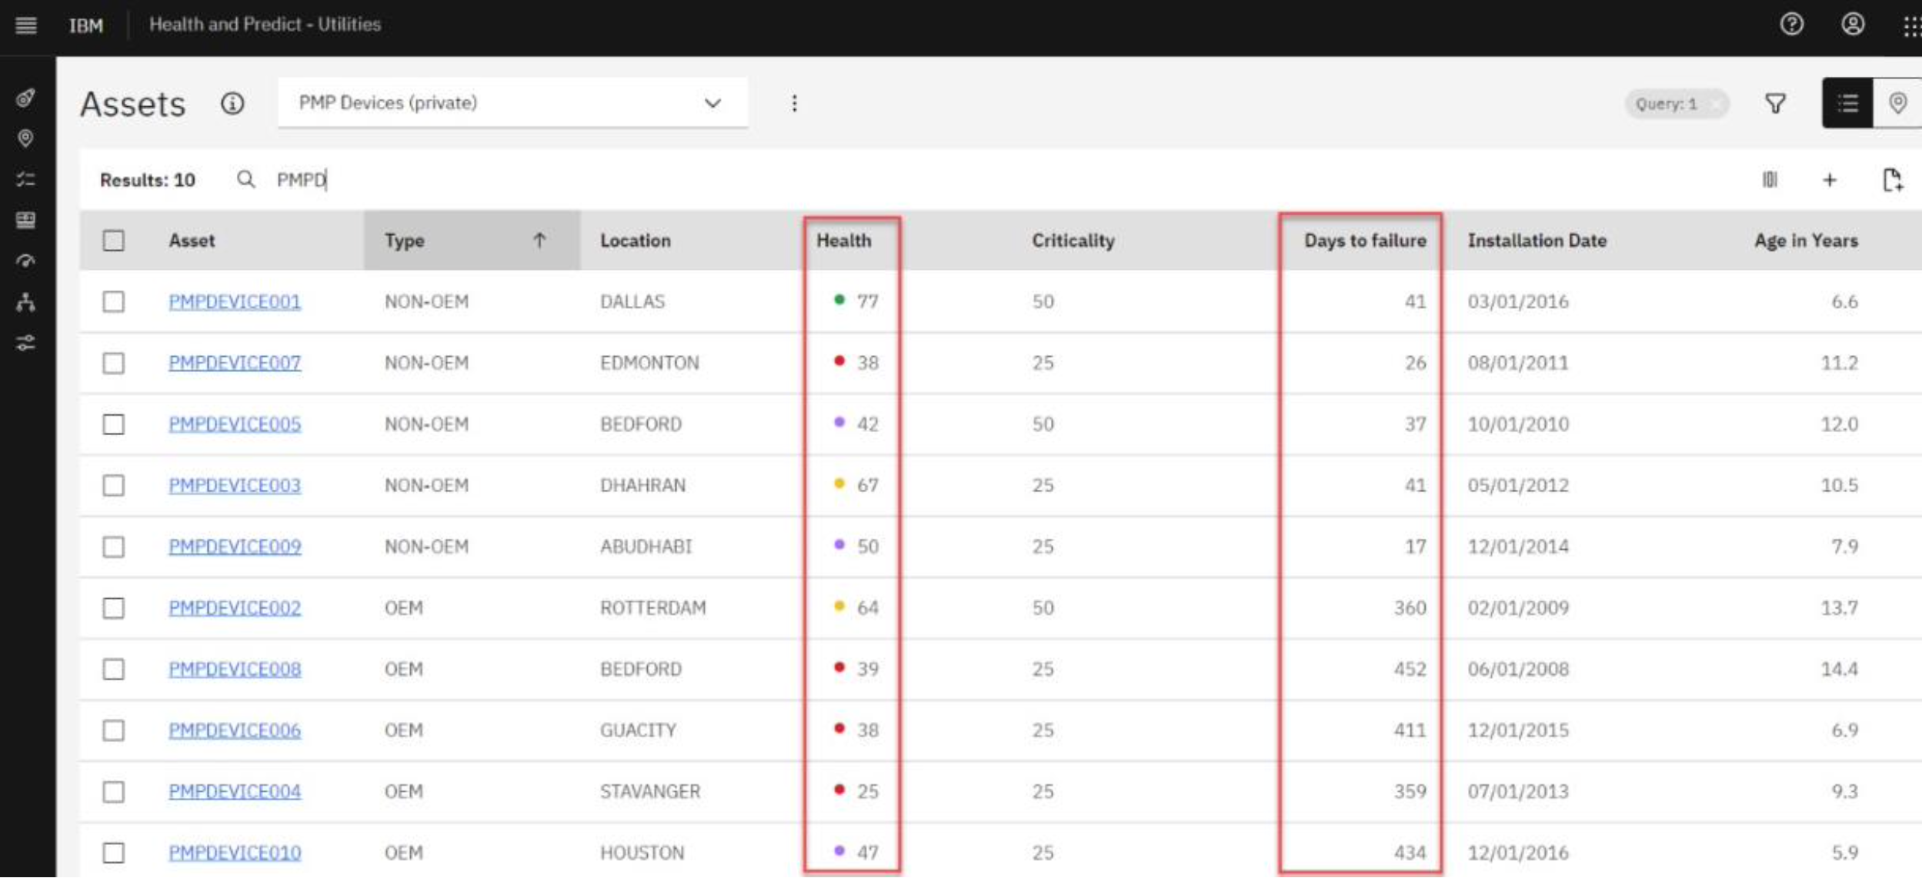Image resolution: width=1922 pixels, height=878 pixels.
Task: Sort by Type column header arrow
Action: (539, 241)
